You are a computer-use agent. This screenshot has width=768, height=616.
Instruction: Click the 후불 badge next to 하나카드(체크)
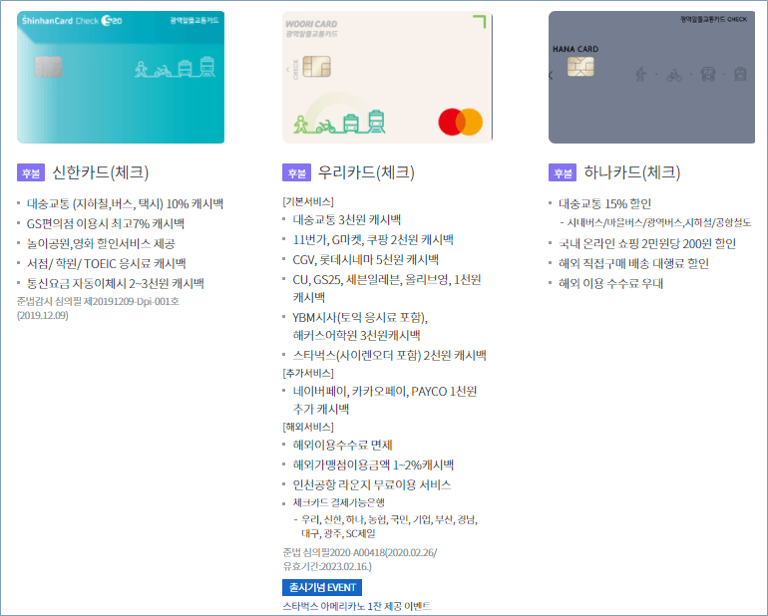pyautogui.click(x=563, y=172)
